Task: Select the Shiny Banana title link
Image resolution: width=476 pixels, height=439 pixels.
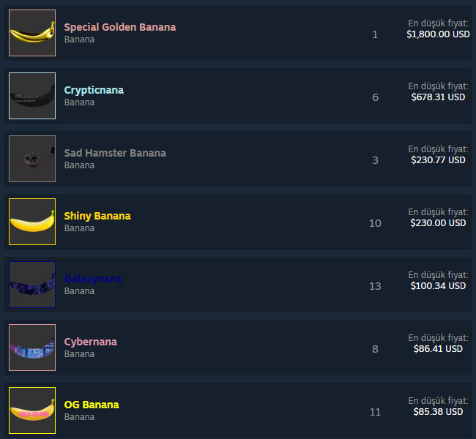Action: pyautogui.click(x=97, y=216)
